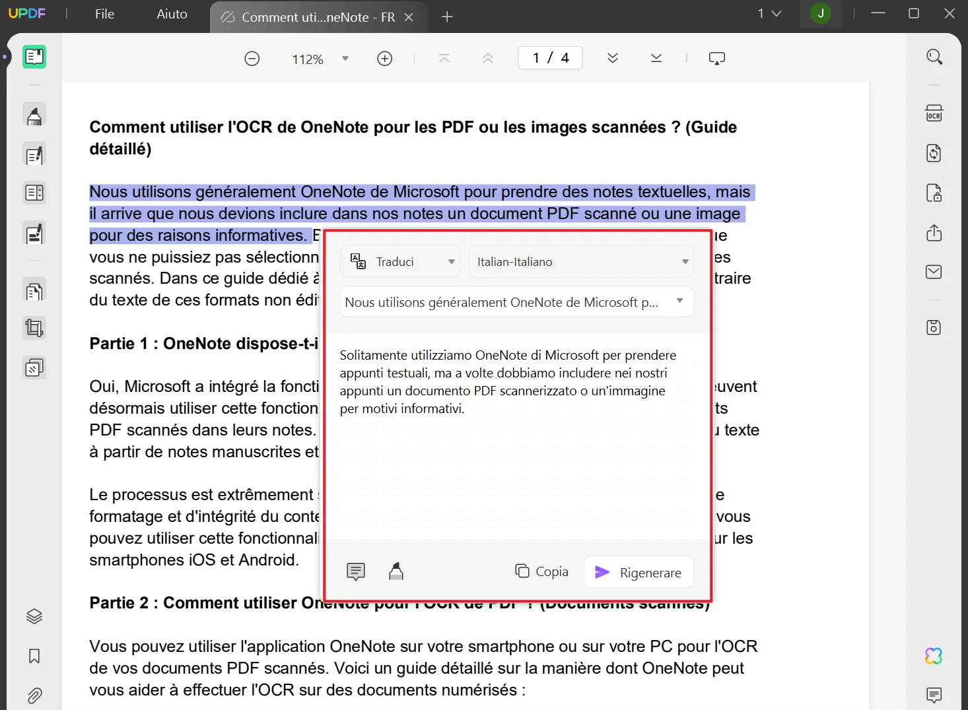Open the Bookmarks panel icon
968x710 pixels.
tap(34, 656)
